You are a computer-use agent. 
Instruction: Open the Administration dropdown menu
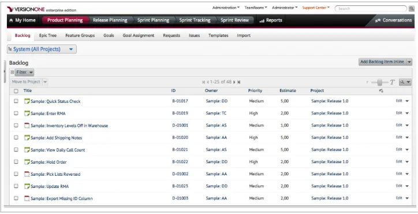tap(226, 8)
